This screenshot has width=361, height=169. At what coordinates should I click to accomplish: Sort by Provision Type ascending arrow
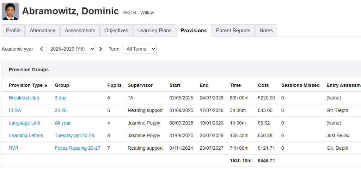coord(46,85)
